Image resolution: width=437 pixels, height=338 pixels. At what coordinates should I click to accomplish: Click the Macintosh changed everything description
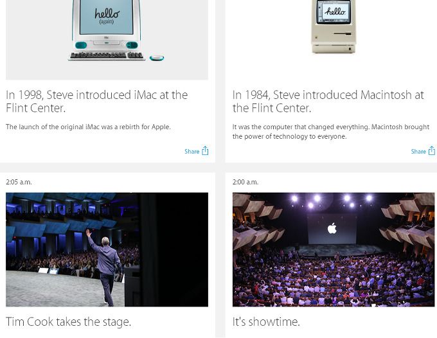331,132
